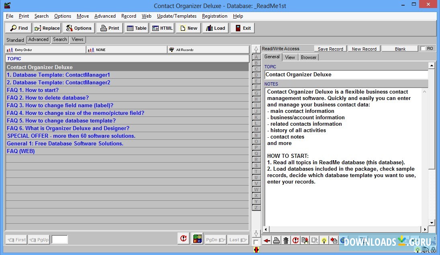Open the Update/Templates menu
The image size is (440, 255).
177,16
